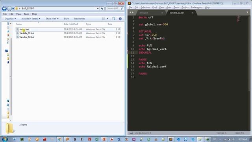Click line number 5 in the gutter

click(x=133, y=32)
